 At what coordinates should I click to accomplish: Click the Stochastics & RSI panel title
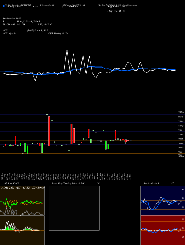point(158,183)
